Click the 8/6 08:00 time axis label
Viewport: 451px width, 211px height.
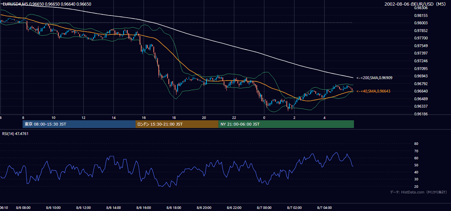tap(23, 208)
